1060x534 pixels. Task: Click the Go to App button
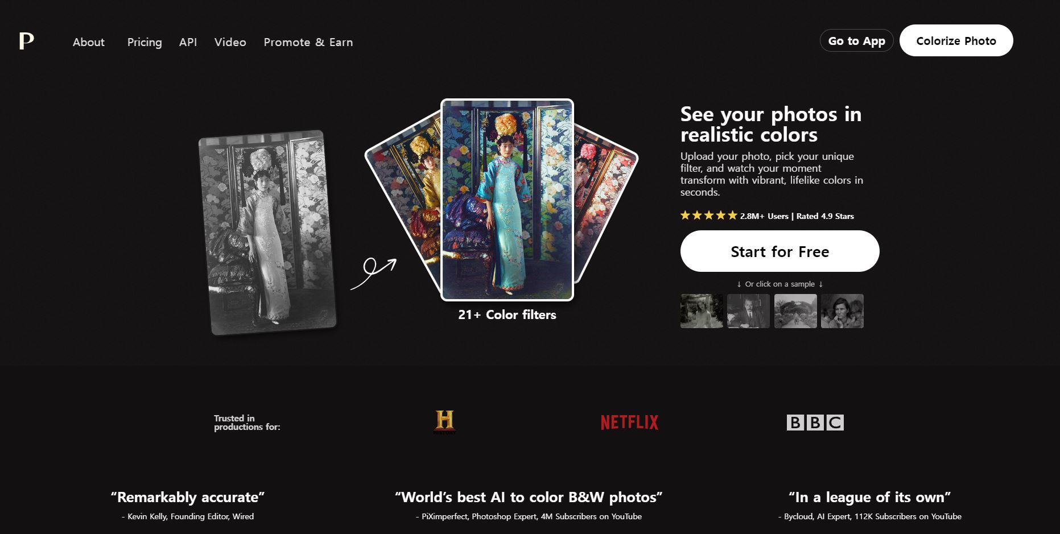pyautogui.click(x=857, y=40)
